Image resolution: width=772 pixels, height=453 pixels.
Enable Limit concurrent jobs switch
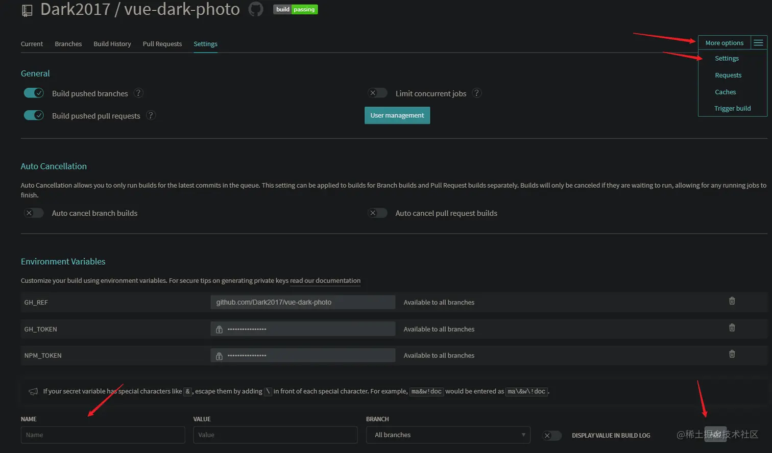tap(377, 93)
